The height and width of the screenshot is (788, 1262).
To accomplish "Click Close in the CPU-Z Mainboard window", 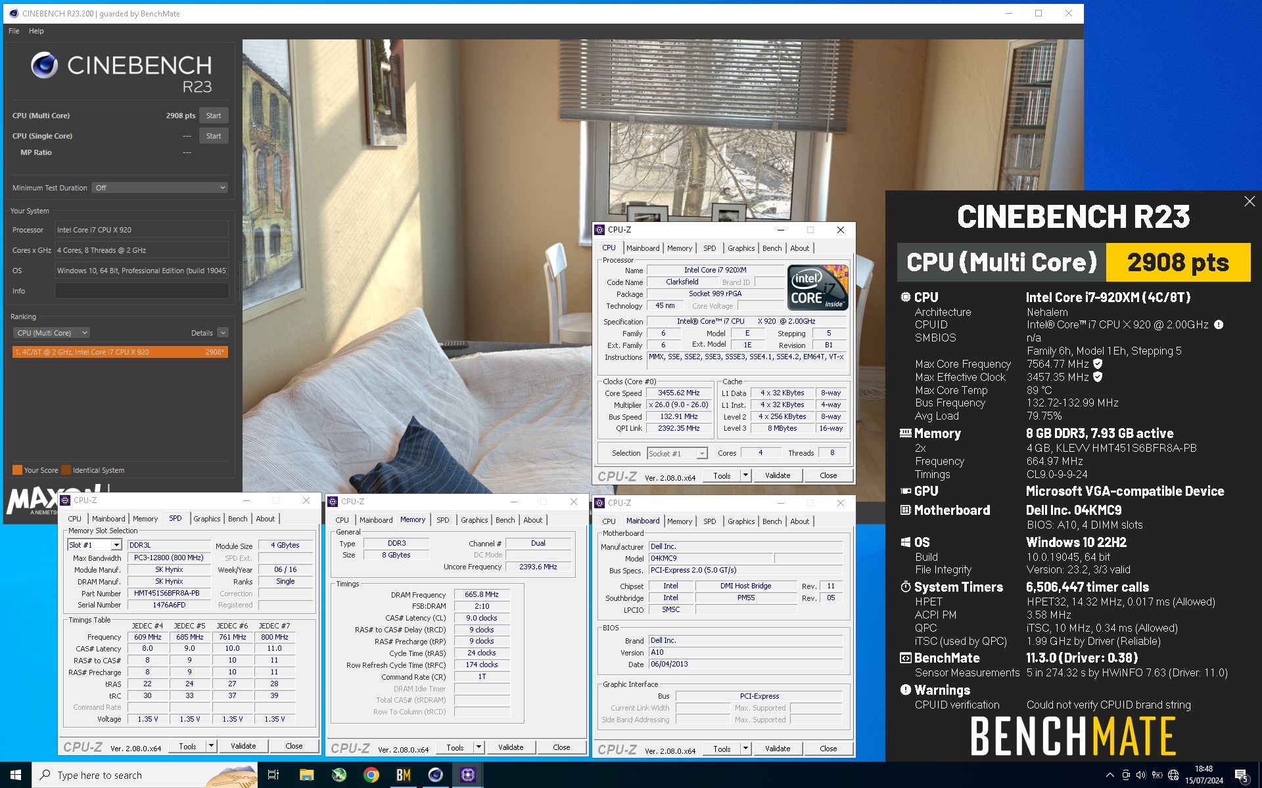I will click(x=828, y=749).
